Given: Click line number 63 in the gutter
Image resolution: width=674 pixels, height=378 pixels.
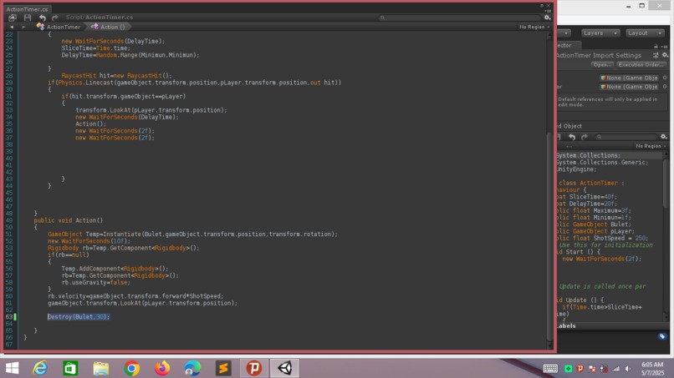Looking at the screenshot, I should coord(9,316).
